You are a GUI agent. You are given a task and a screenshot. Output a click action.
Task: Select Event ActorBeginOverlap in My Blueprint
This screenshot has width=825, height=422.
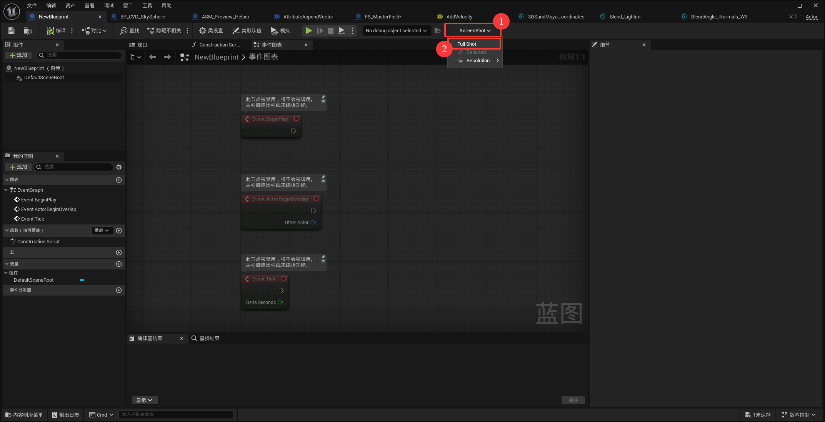(48, 209)
